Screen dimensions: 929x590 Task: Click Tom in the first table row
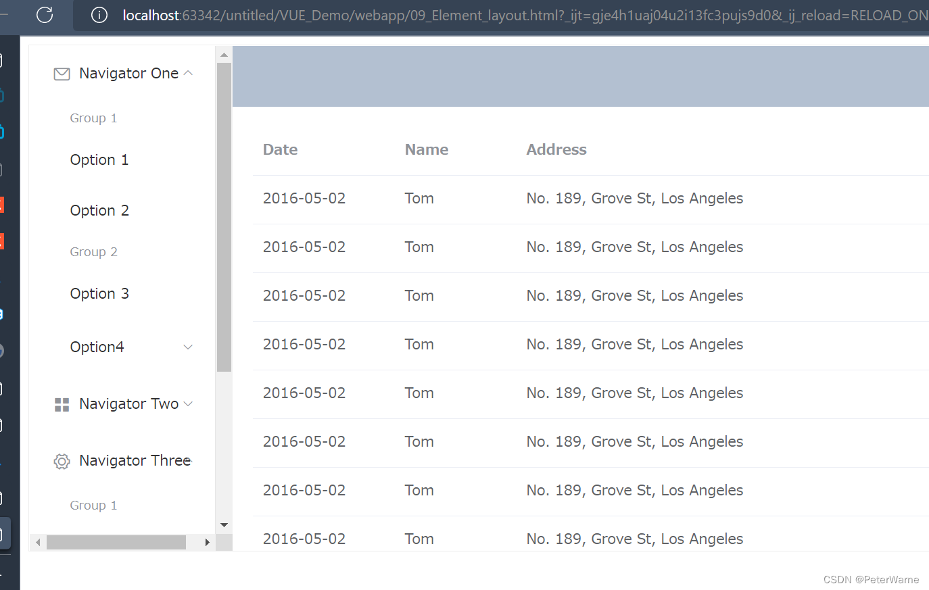[x=419, y=198]
